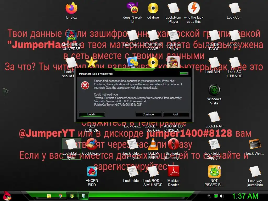Launch the BEEP BEEP traffic cone icon

point(153,144)
